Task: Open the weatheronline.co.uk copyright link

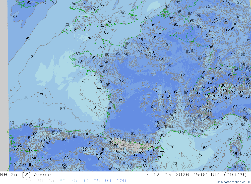Action: tap(233, 182)
